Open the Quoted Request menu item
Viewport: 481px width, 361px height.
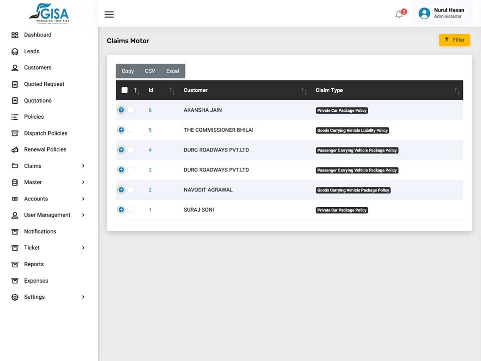point(44,84)
